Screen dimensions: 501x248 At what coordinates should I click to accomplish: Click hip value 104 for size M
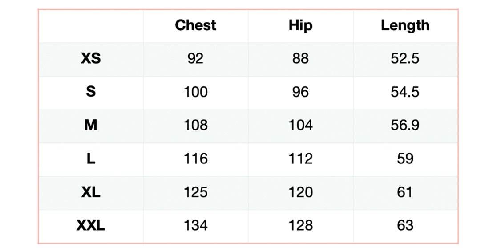pyautogui.click(x=300, y=126)
